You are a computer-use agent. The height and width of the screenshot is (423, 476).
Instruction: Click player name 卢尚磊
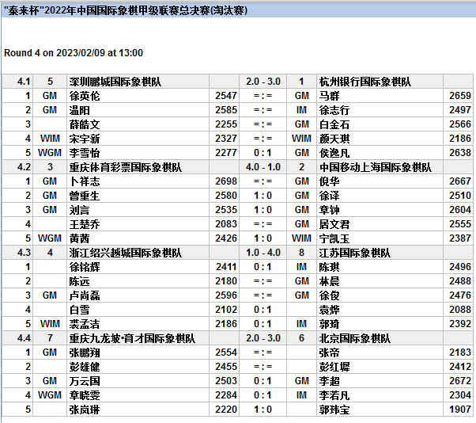[85, 295]
